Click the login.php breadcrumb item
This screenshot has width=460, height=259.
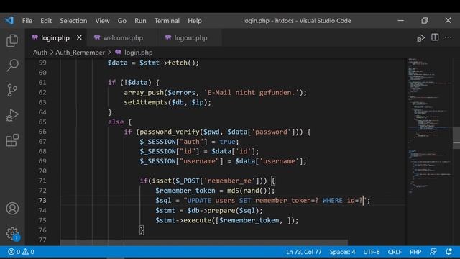(x=139, y=53)
